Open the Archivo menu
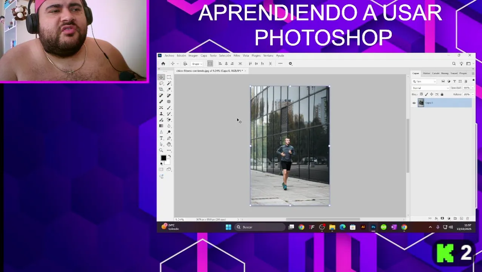 169,56
